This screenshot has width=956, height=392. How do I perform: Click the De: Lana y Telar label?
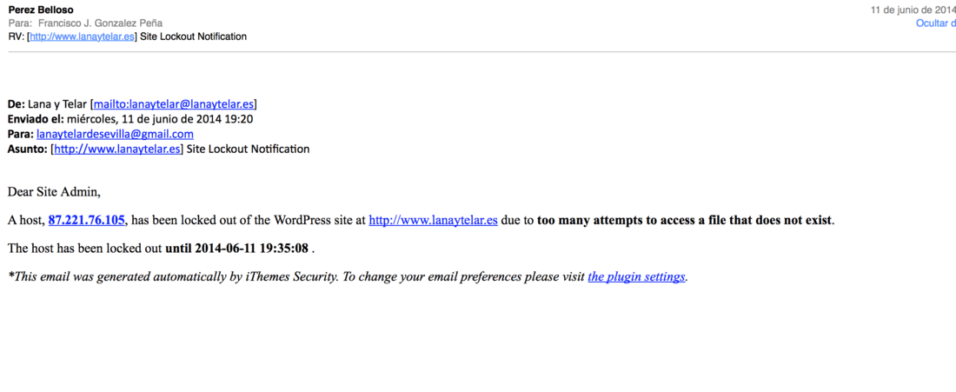pos(48,103)
